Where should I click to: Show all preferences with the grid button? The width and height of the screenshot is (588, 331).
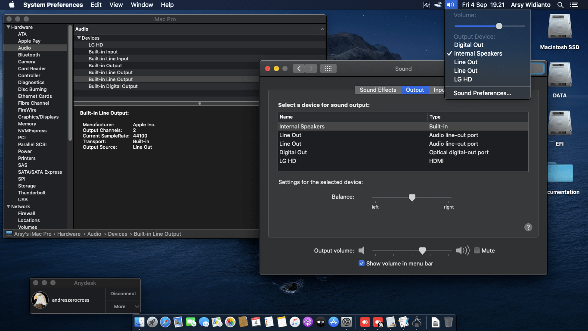pos(328,69)
